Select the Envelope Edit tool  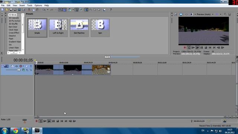[91, 10]
